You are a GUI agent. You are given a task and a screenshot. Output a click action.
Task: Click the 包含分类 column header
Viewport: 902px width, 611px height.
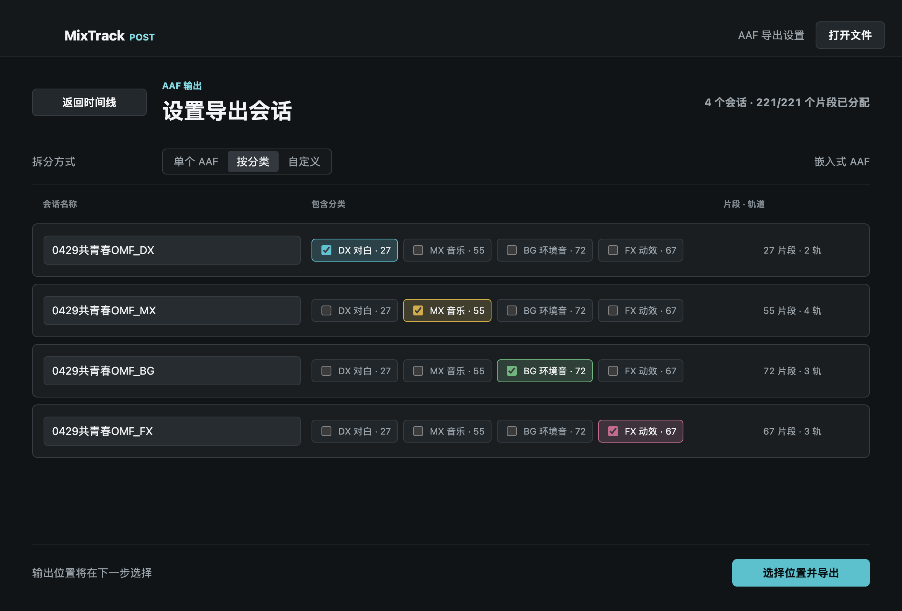(x=328, y=204)
